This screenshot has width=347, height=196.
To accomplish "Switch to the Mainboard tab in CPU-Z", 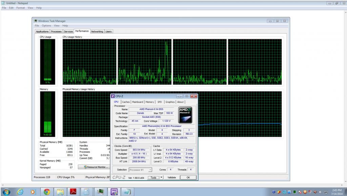I will point(138,102).
